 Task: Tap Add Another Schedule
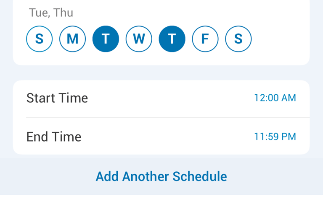(x=161, y=176)
